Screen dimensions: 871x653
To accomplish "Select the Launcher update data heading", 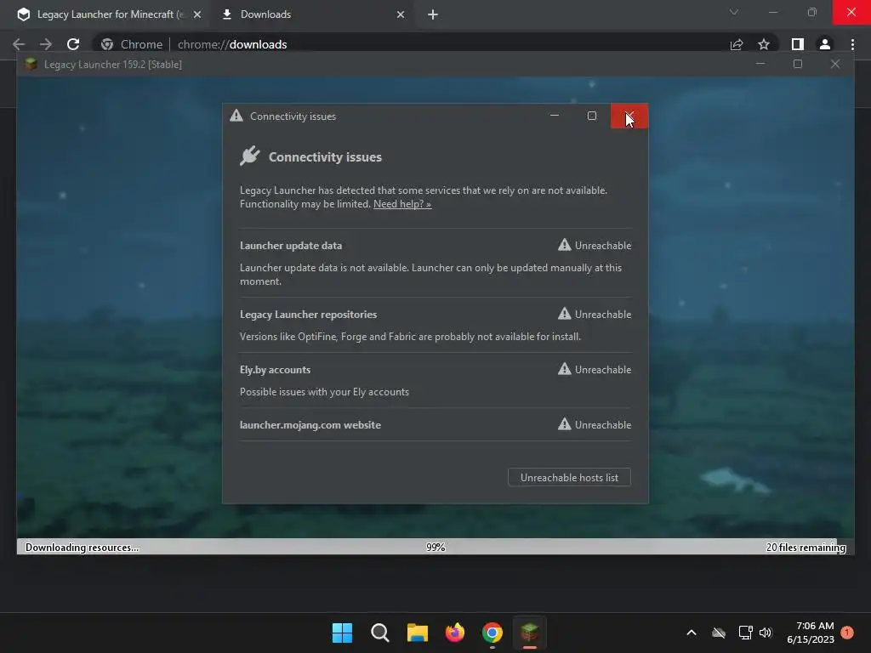I will point(291,246).
